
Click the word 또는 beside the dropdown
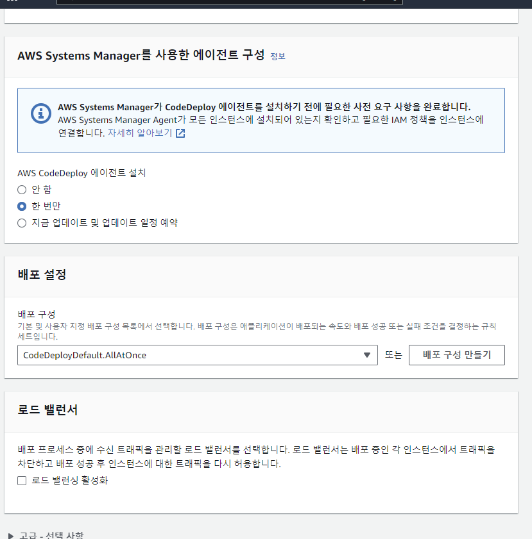pos(393,355)
